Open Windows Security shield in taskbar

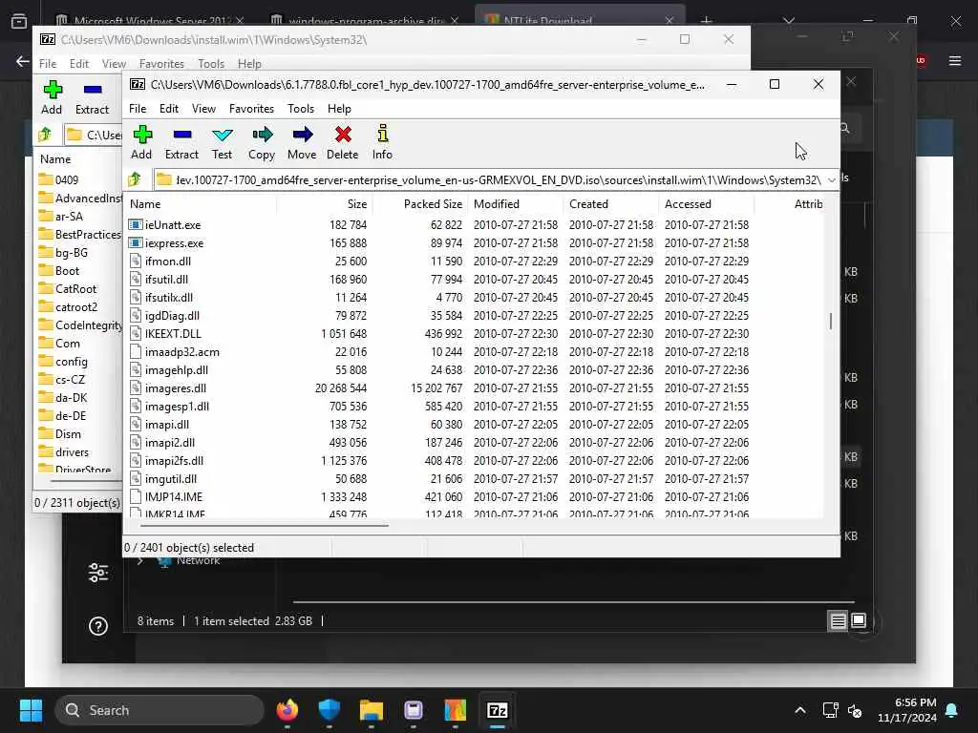(x=330, y=710)
